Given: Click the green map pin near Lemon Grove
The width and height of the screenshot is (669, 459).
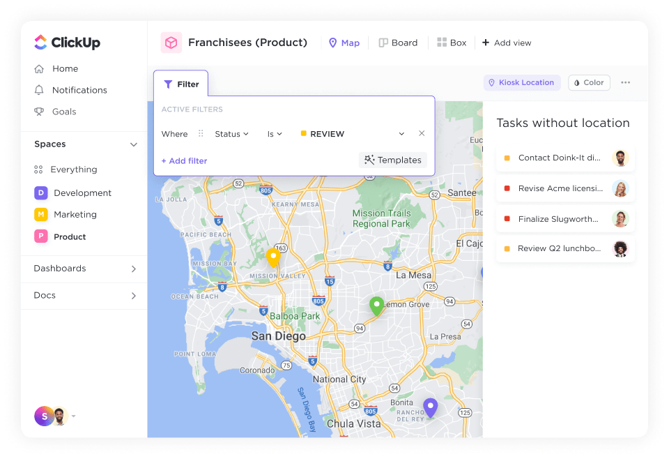Looking at the screenshot, I should [377, 306].
